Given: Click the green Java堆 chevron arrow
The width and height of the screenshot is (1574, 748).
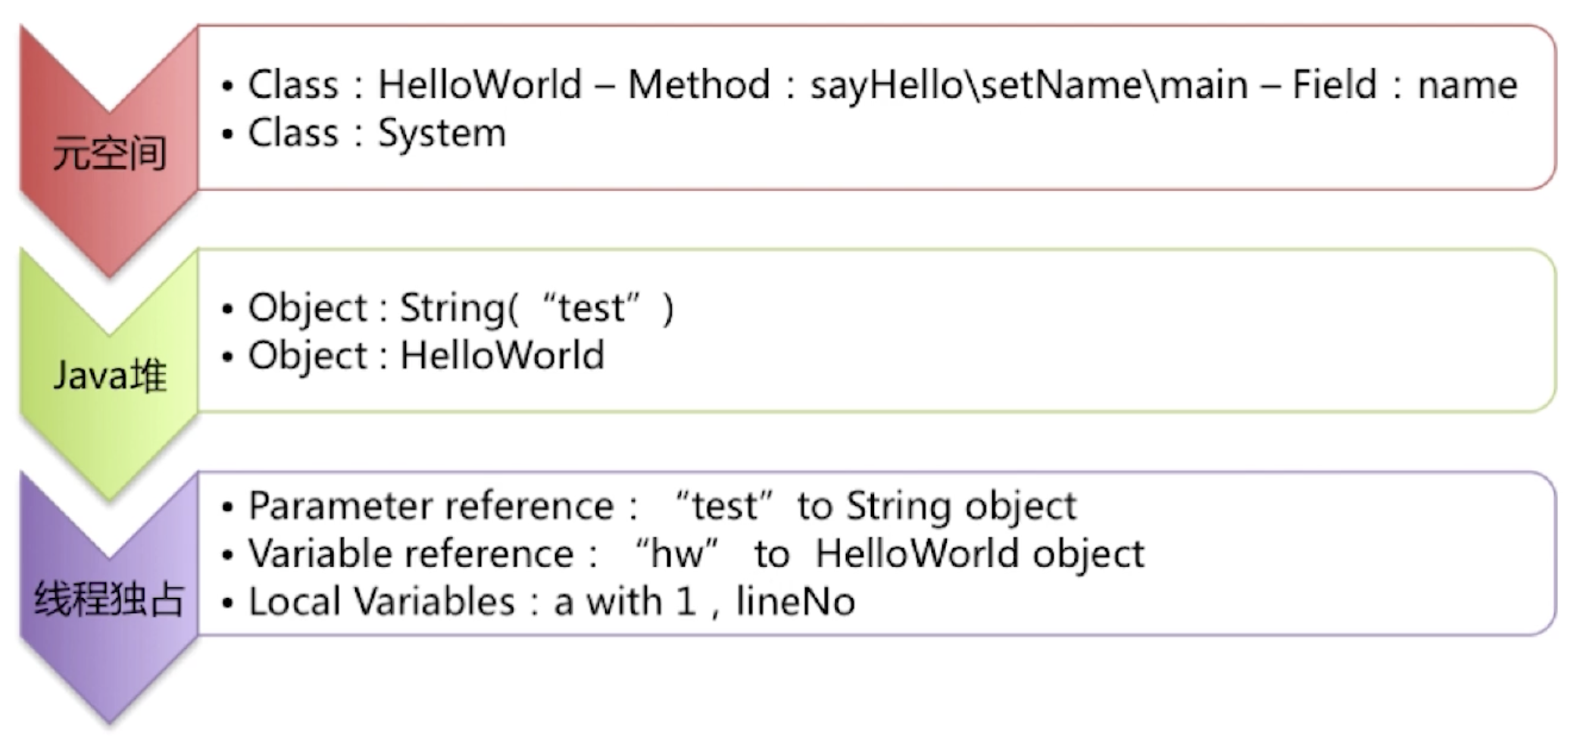Looking at the screenshot, I should (x=109, y=376).
